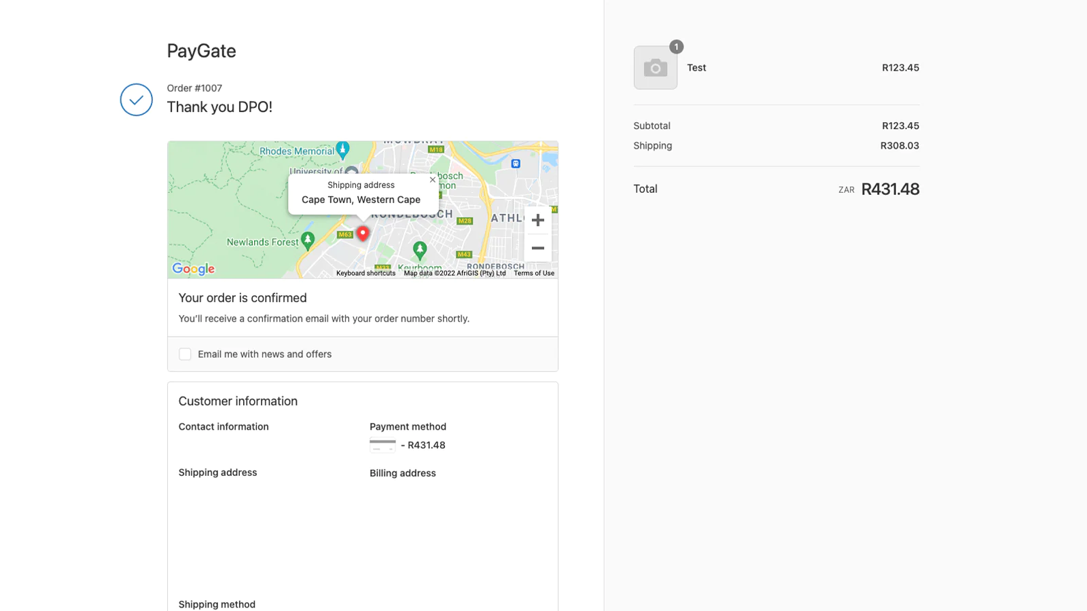Close the Shipping address map popup
This screenshot has width=1087, height=611.
point(432,180)
